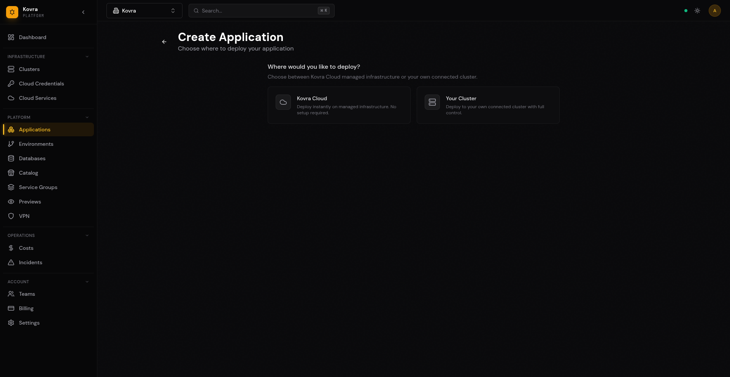The width and height of the screenshot is (730, 377).
Task: Navigate to Cloud Credentials
Action: click(x=48, y=84)
